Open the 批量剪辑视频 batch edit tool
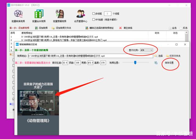This screenshot has height=139, width=196. [60, 16]
